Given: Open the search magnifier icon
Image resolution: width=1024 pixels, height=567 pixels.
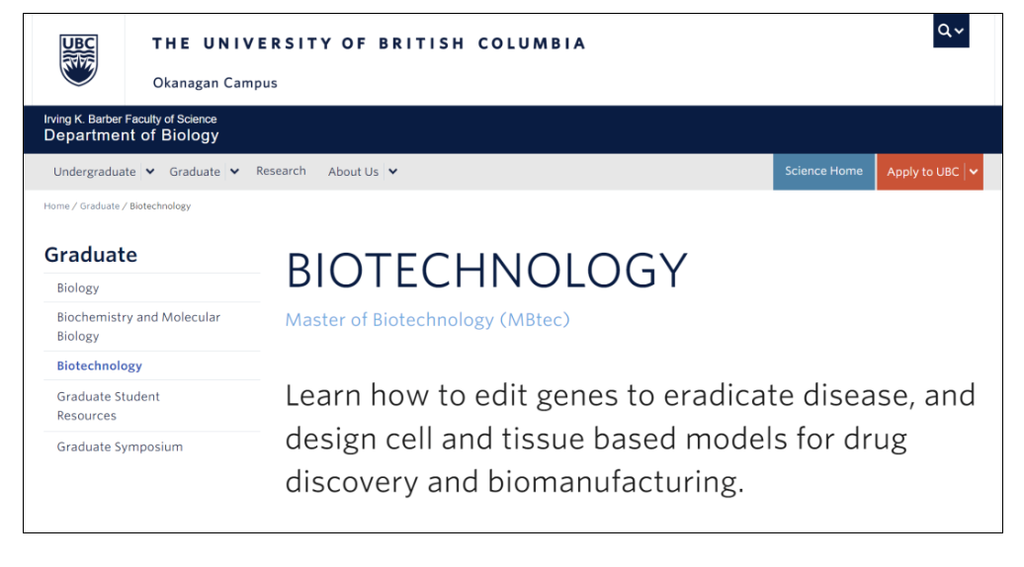Looking at the screenshot, I should [x=945, y=31].
